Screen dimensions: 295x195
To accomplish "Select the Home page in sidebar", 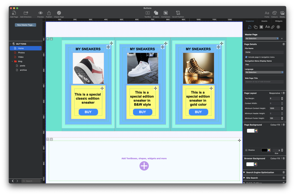I will coord(26,48).
